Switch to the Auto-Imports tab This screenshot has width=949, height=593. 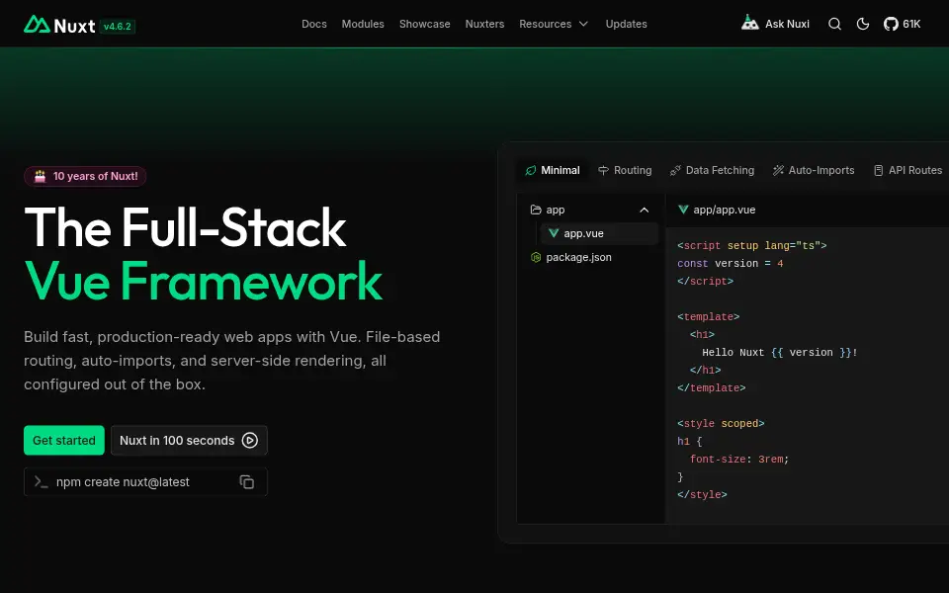pyautogui.click(x=814, y=171)
